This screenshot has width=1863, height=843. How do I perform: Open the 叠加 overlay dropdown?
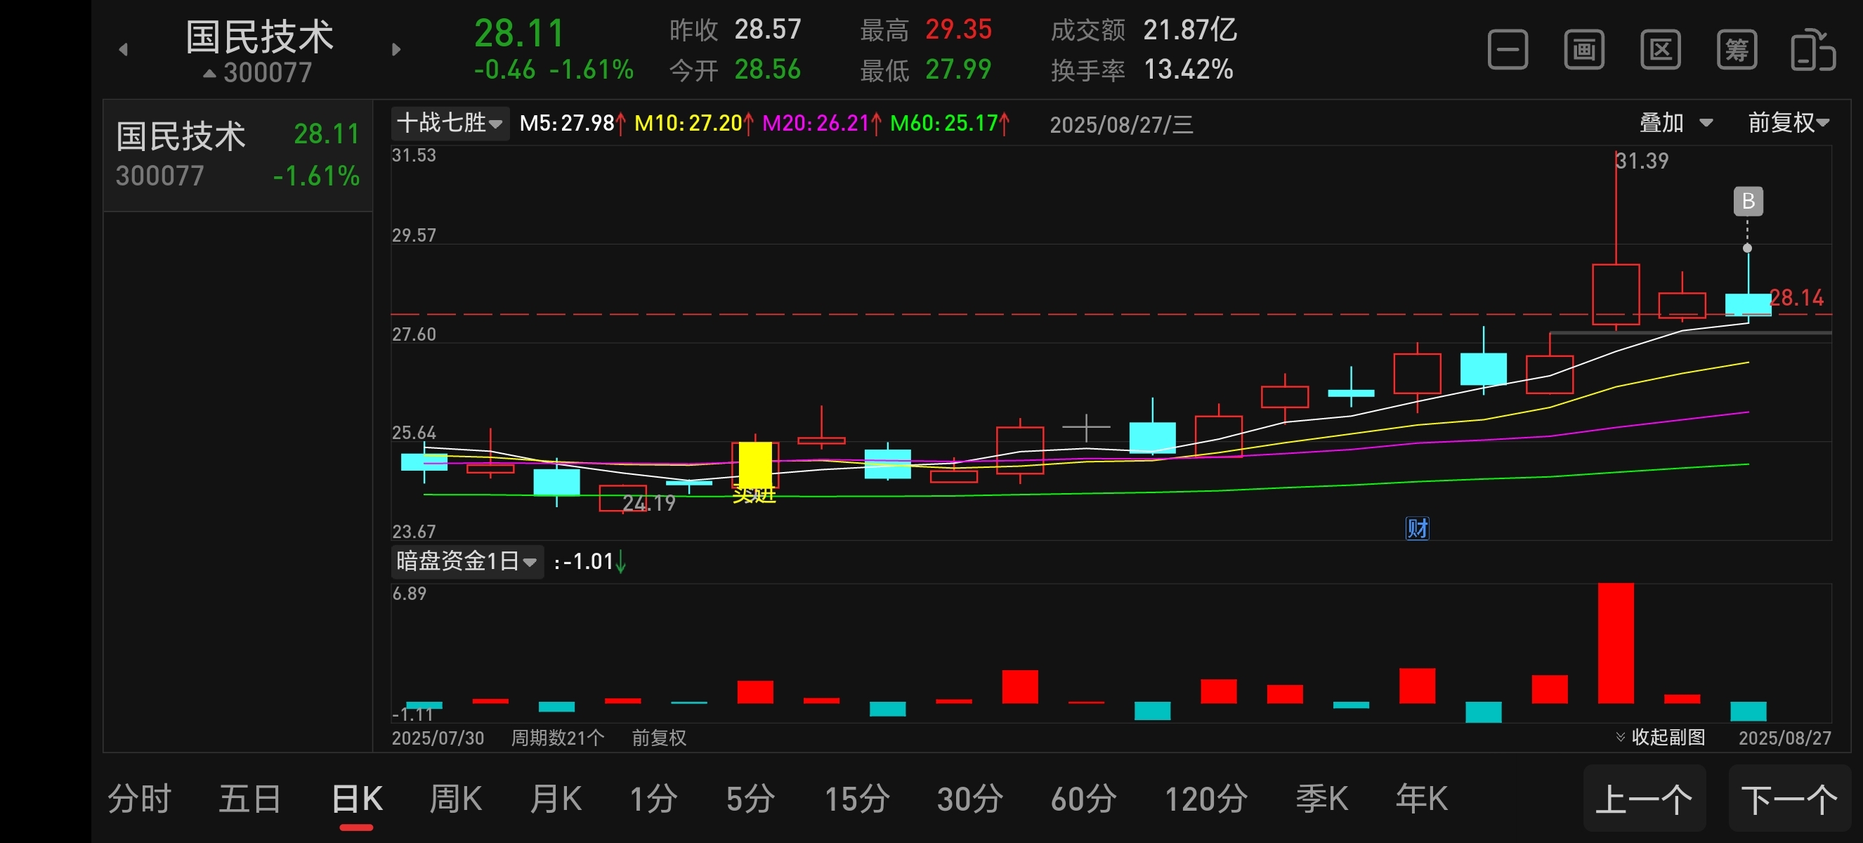coord(1675,123)
